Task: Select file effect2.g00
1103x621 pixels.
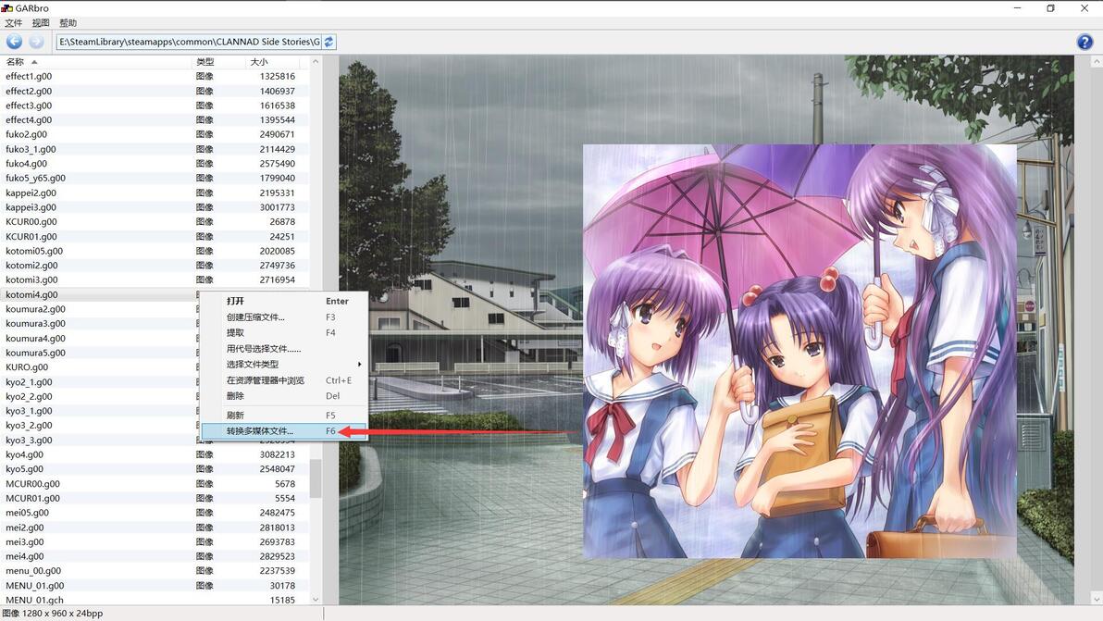Action: tap(29, 91)
